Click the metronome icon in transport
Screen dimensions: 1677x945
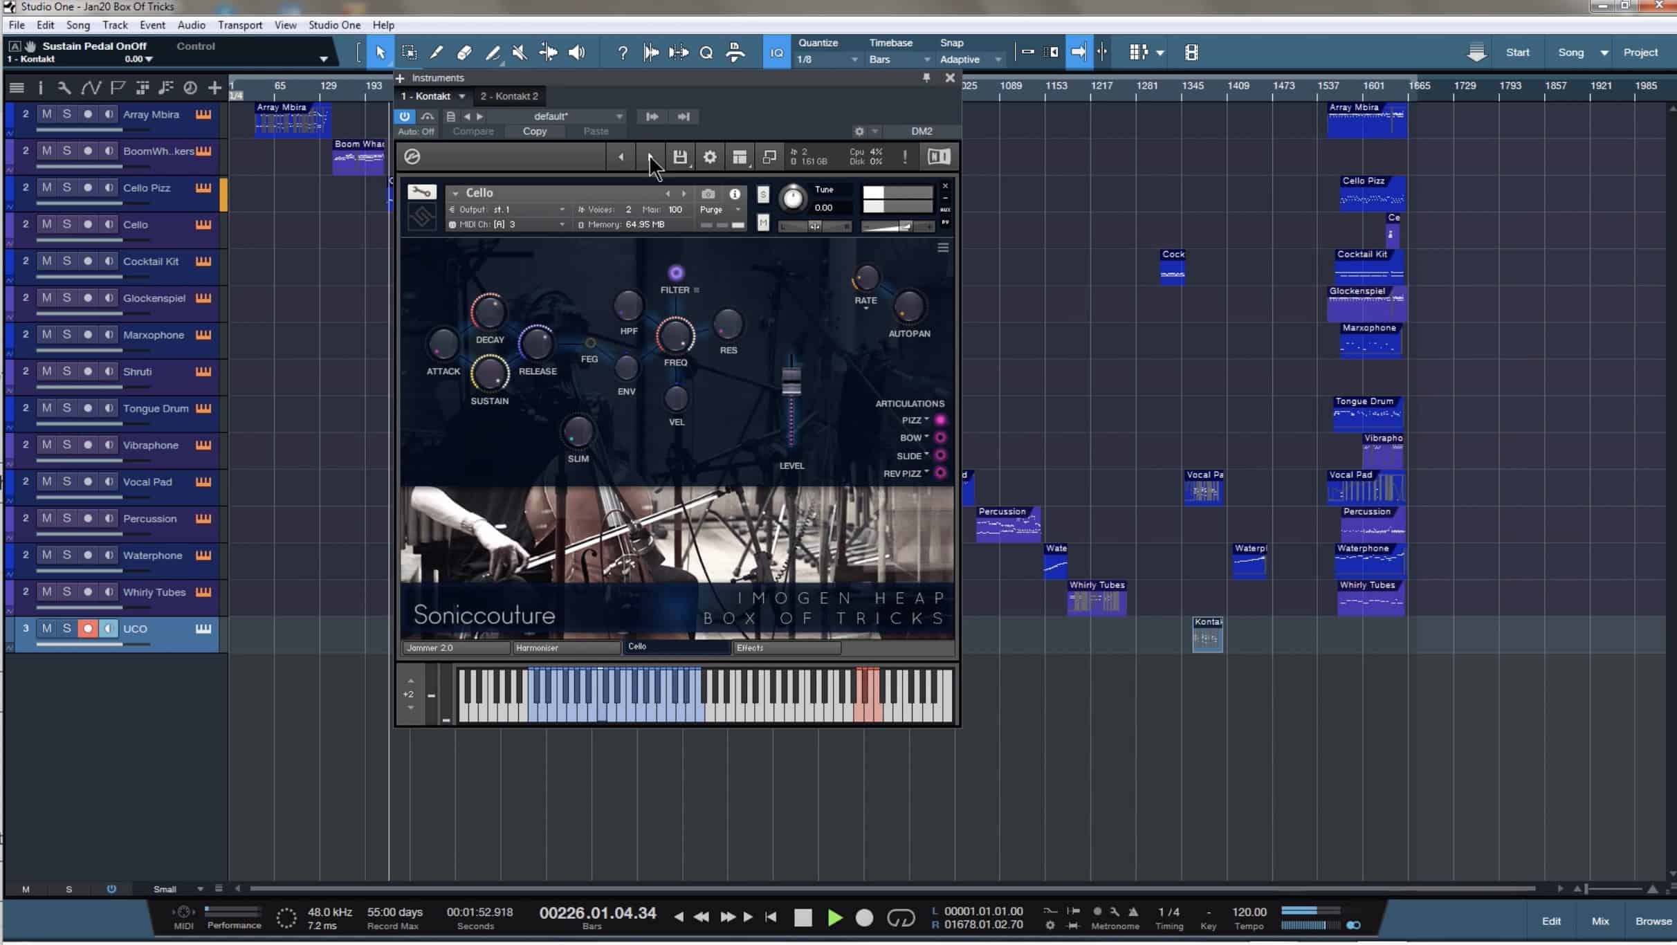pos(1133,912)
